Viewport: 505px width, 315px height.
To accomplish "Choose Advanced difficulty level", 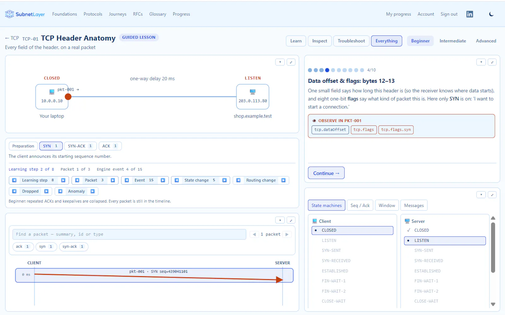I will pyautogui.click(x=486, y=41).
